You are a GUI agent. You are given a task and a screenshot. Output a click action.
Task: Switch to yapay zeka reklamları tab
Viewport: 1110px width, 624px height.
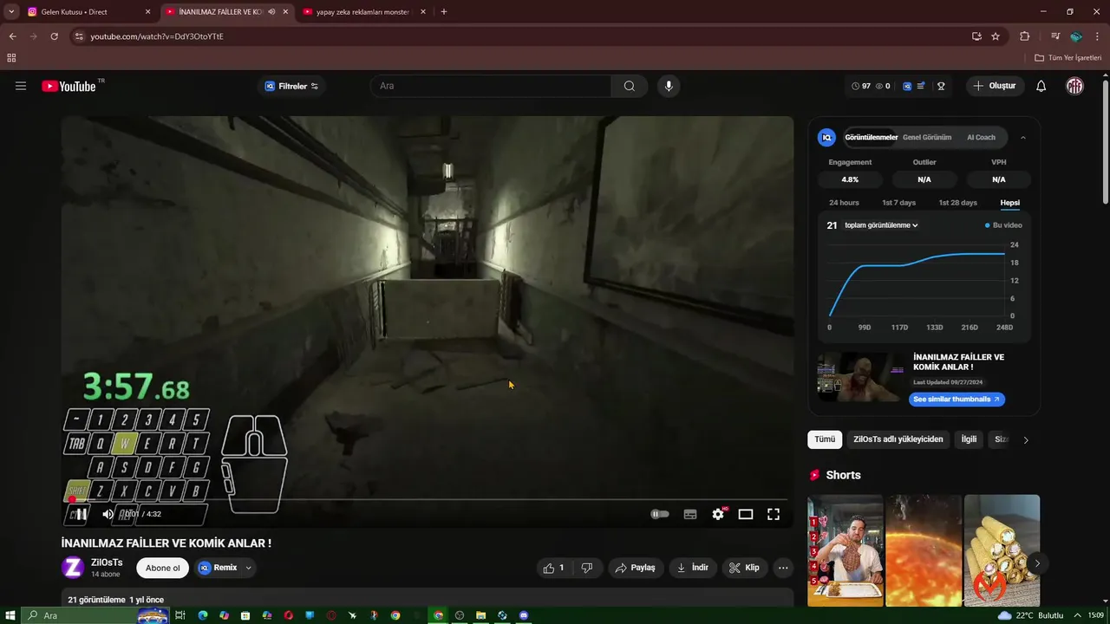[364, 12]
